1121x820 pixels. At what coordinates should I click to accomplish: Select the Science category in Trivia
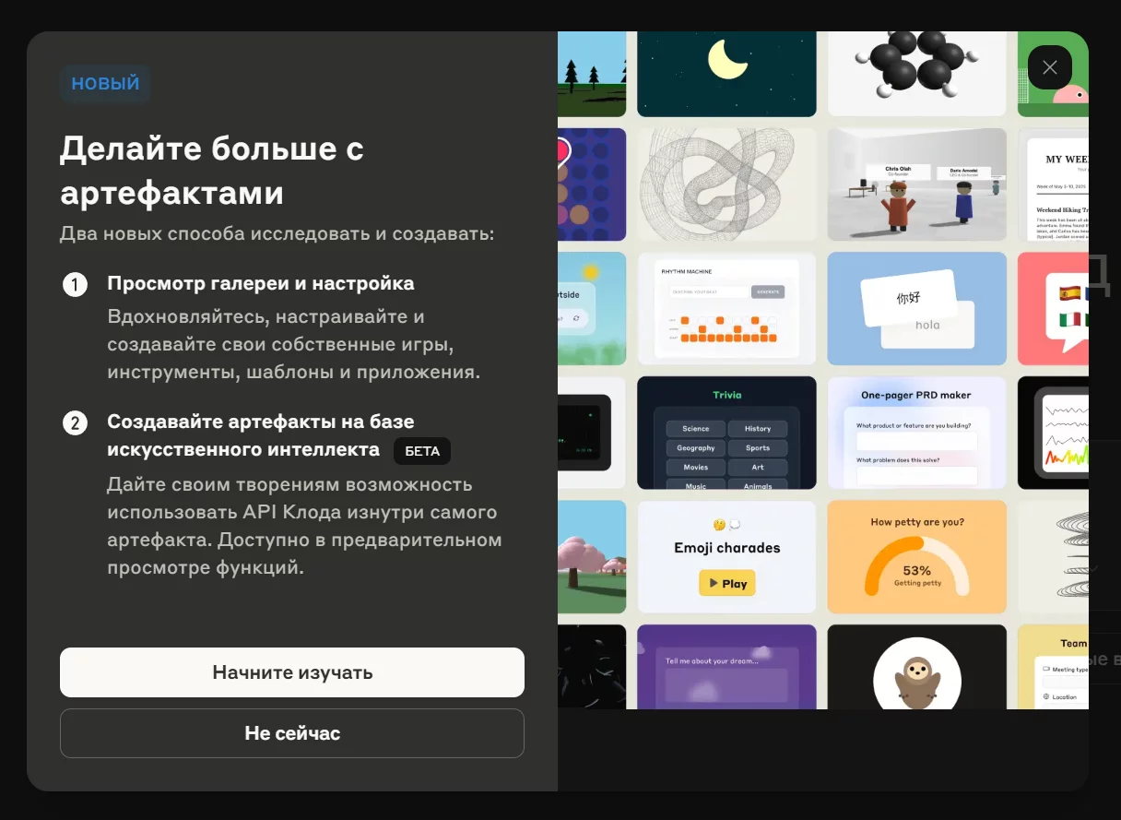(x=695, y=429)
